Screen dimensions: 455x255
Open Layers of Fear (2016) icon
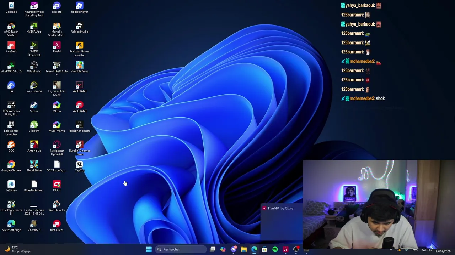[x=57, y=89]
